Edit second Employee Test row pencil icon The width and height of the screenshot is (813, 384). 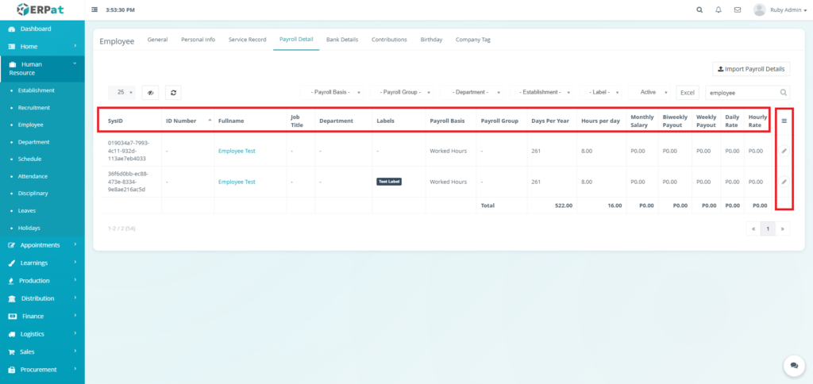[x=784, y=182]
